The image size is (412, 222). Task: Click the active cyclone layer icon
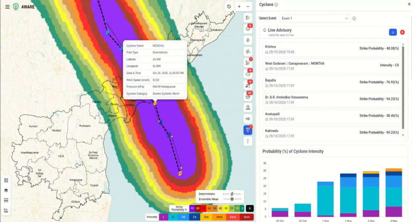tap(248, 130)
